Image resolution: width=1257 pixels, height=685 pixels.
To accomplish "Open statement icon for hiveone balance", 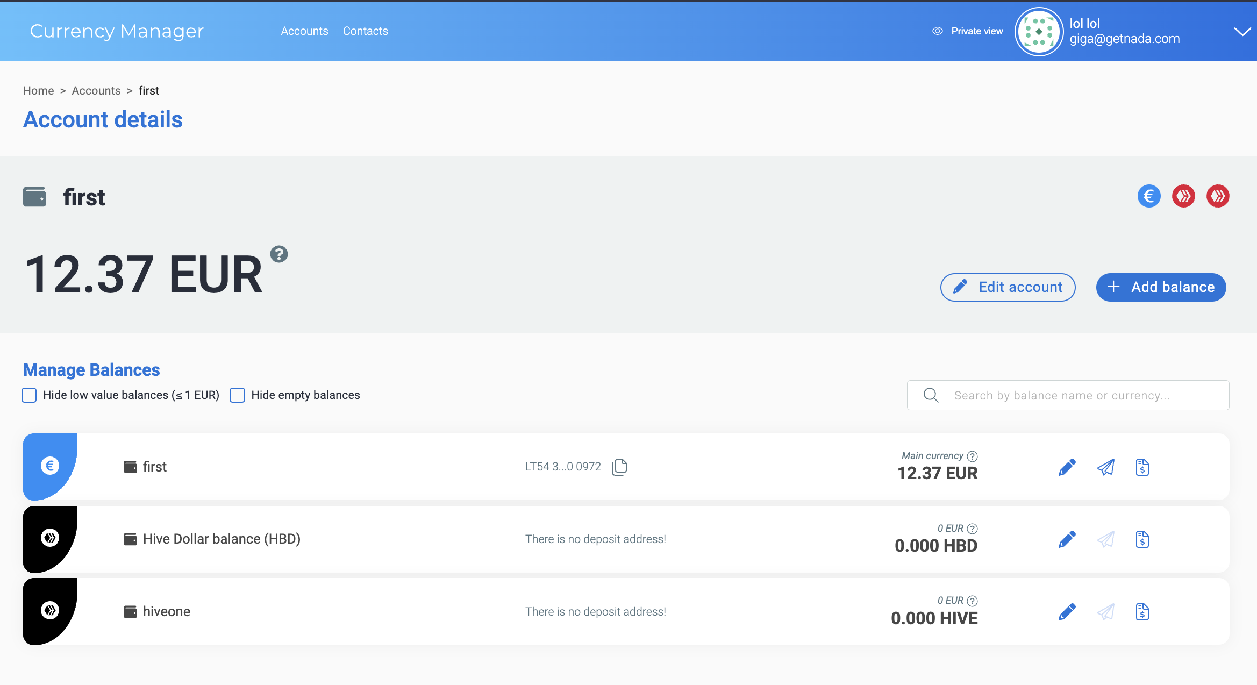I will click(1142, 612).
